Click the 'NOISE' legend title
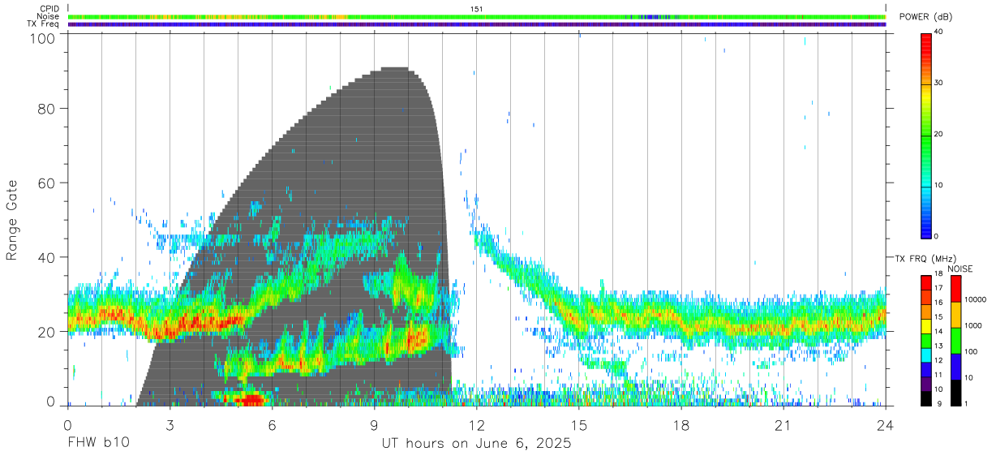This screenshot has height=460, width=996. [960, 269]
